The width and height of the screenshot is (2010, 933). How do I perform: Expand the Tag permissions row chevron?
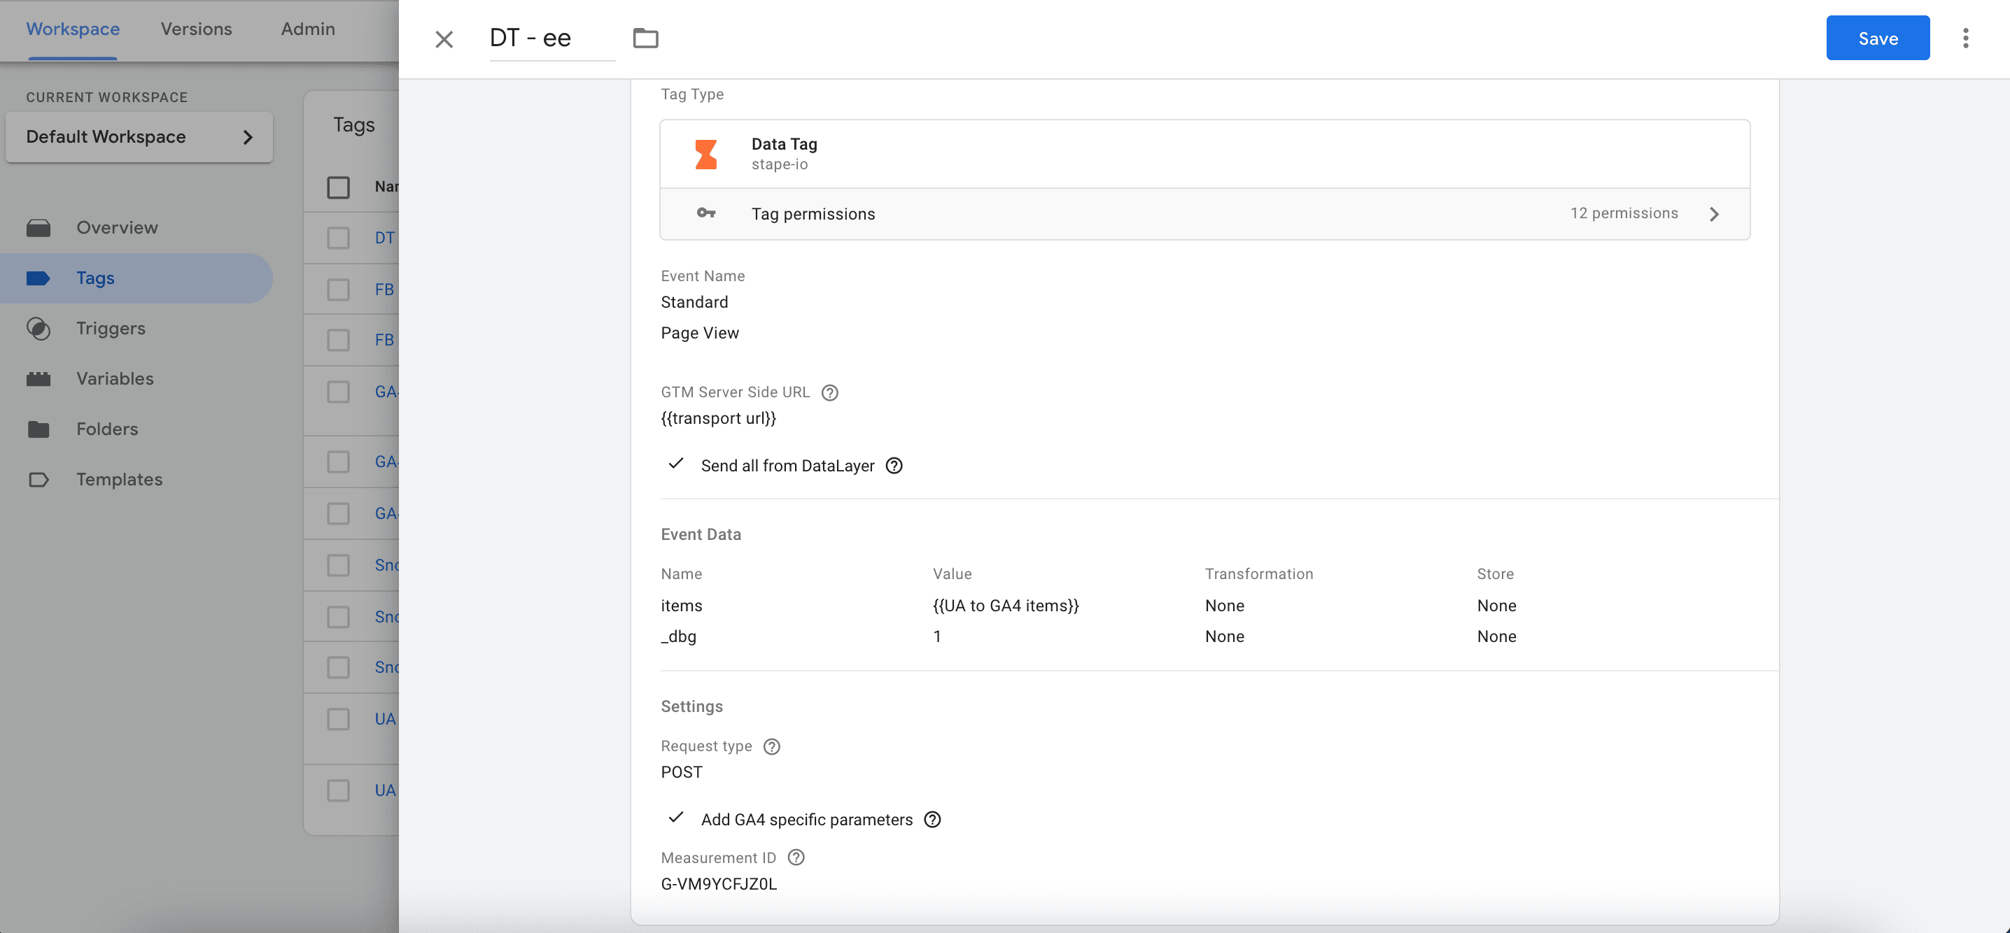(1713, 214)
